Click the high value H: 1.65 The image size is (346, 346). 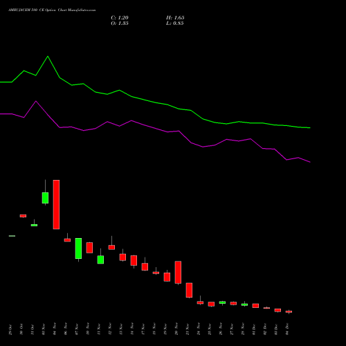(x=175, y=18)
